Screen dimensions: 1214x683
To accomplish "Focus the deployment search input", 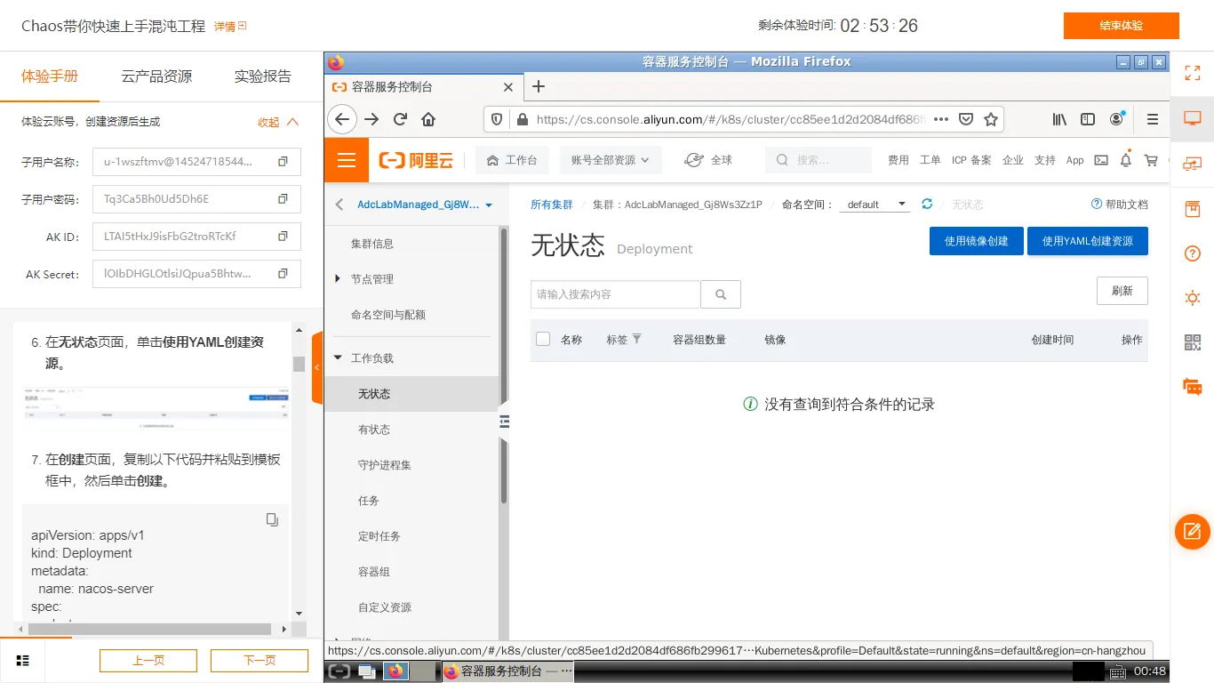I will click(x=616, y=294).
